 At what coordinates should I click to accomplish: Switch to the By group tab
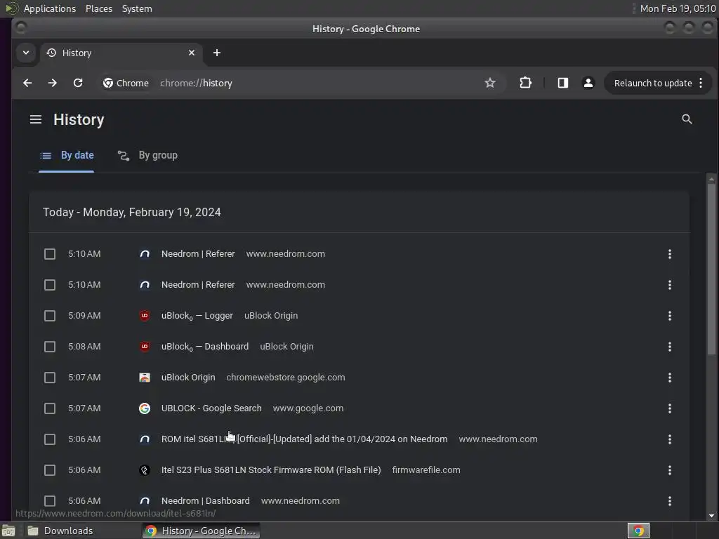[x=147, y=155]
